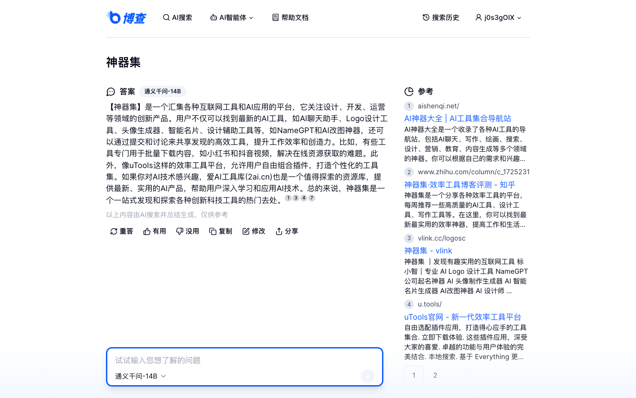The height and width of the screenshot is (398, 636).
Task: Click the 重答 regenerate answer icon
Action: [114, 231]
